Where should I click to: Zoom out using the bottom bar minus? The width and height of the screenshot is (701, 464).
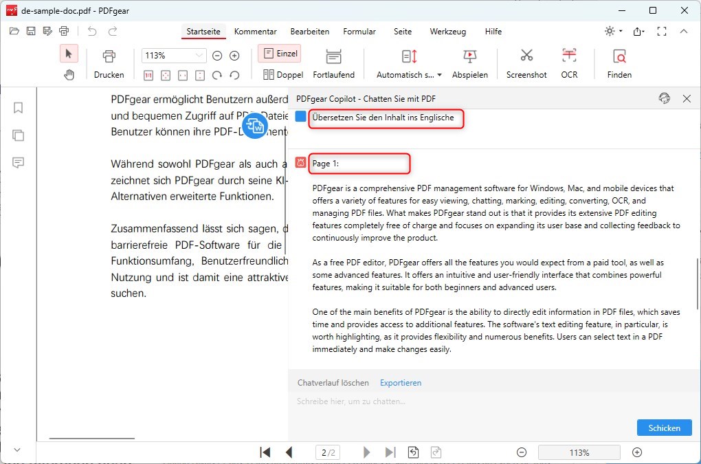(521, 452)
